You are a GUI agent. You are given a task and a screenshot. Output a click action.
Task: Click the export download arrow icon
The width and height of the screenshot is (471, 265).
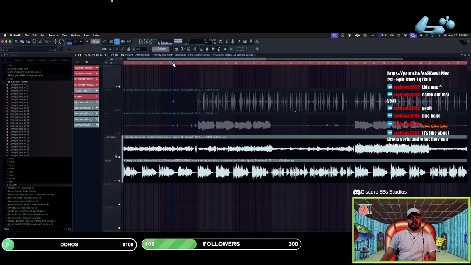pos(257,42)
